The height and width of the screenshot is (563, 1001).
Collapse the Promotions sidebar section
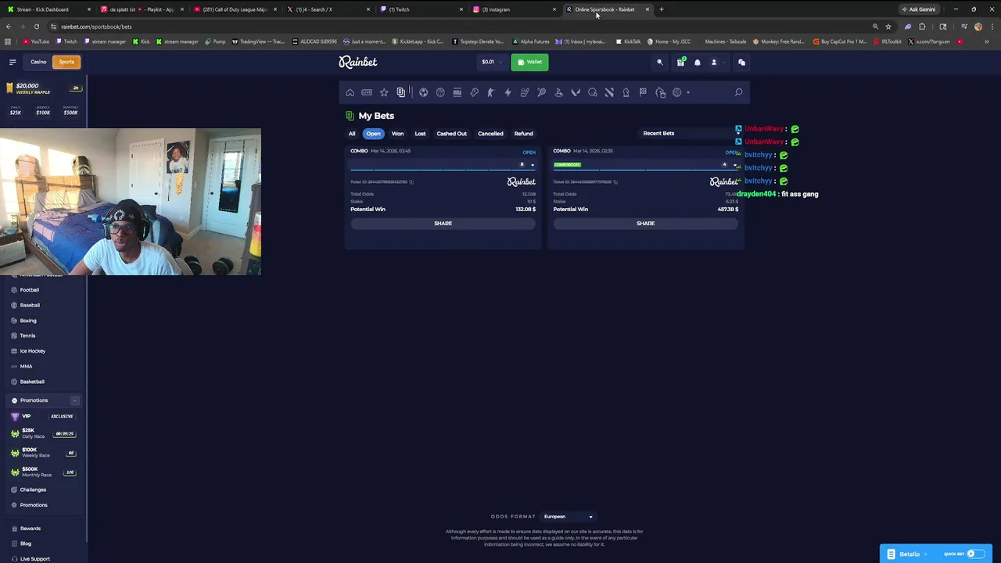pos(74,400)
